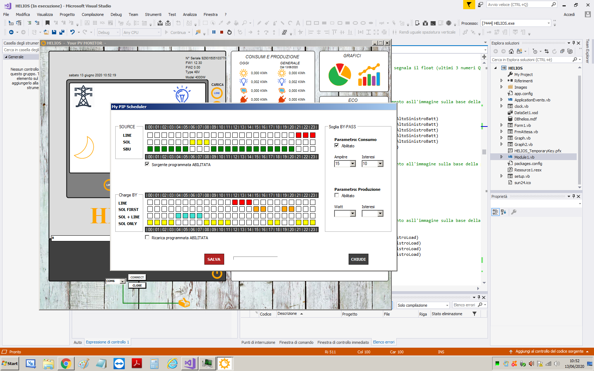Open the Debug menu
594x371 pixels.
(x=116, y=14)
